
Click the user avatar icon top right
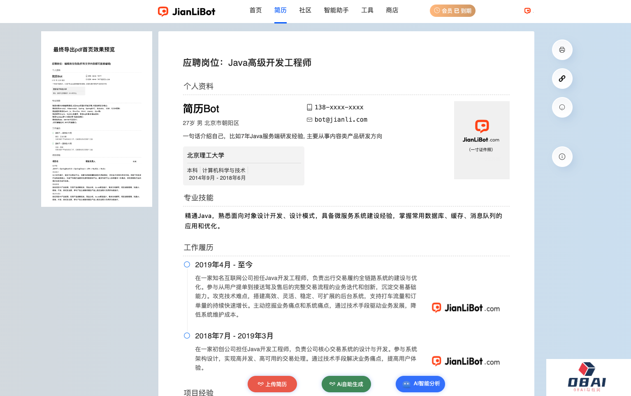tap(527, 11)
